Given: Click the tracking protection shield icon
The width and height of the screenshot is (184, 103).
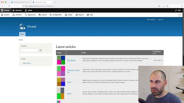Looking at the screenshot, I should [x=24, y=6].
